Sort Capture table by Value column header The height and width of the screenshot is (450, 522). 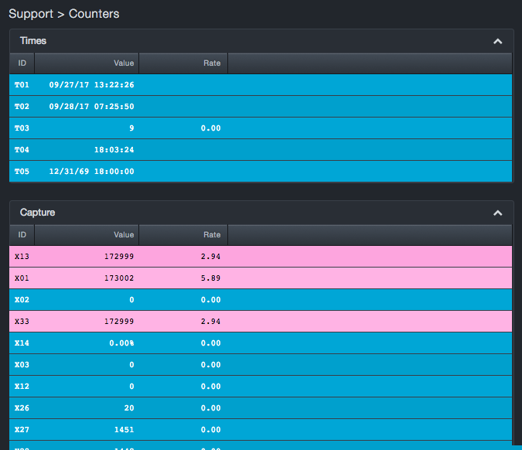point(87,235)
